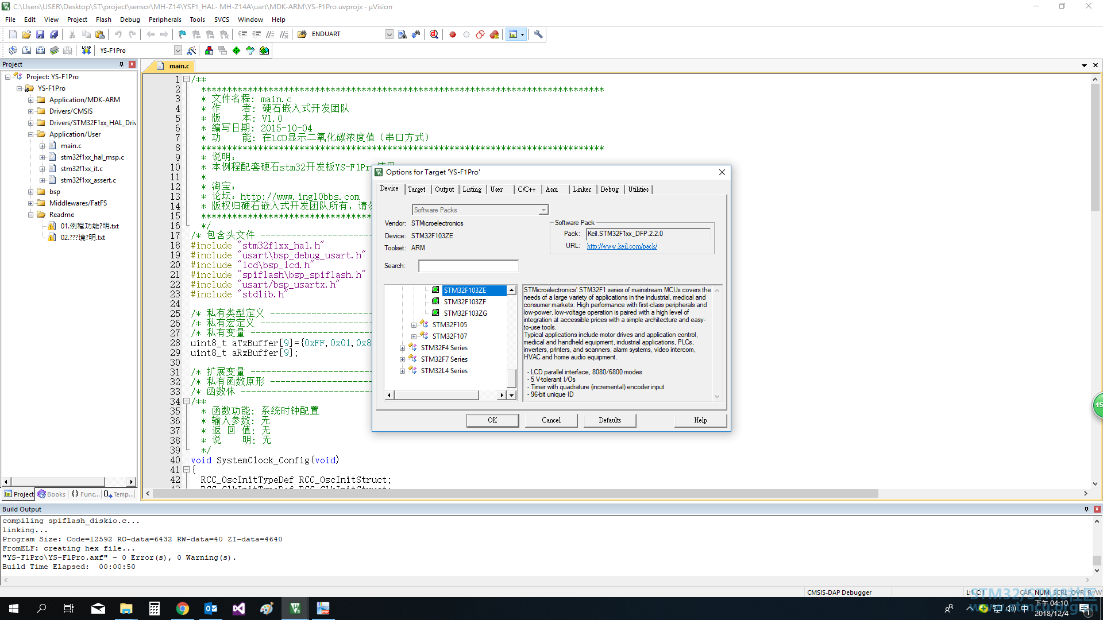Image resolution: width=1103 pixels, height=620 pixels.
Task: Confirm the dialog with OK
Action: point(492,420)
